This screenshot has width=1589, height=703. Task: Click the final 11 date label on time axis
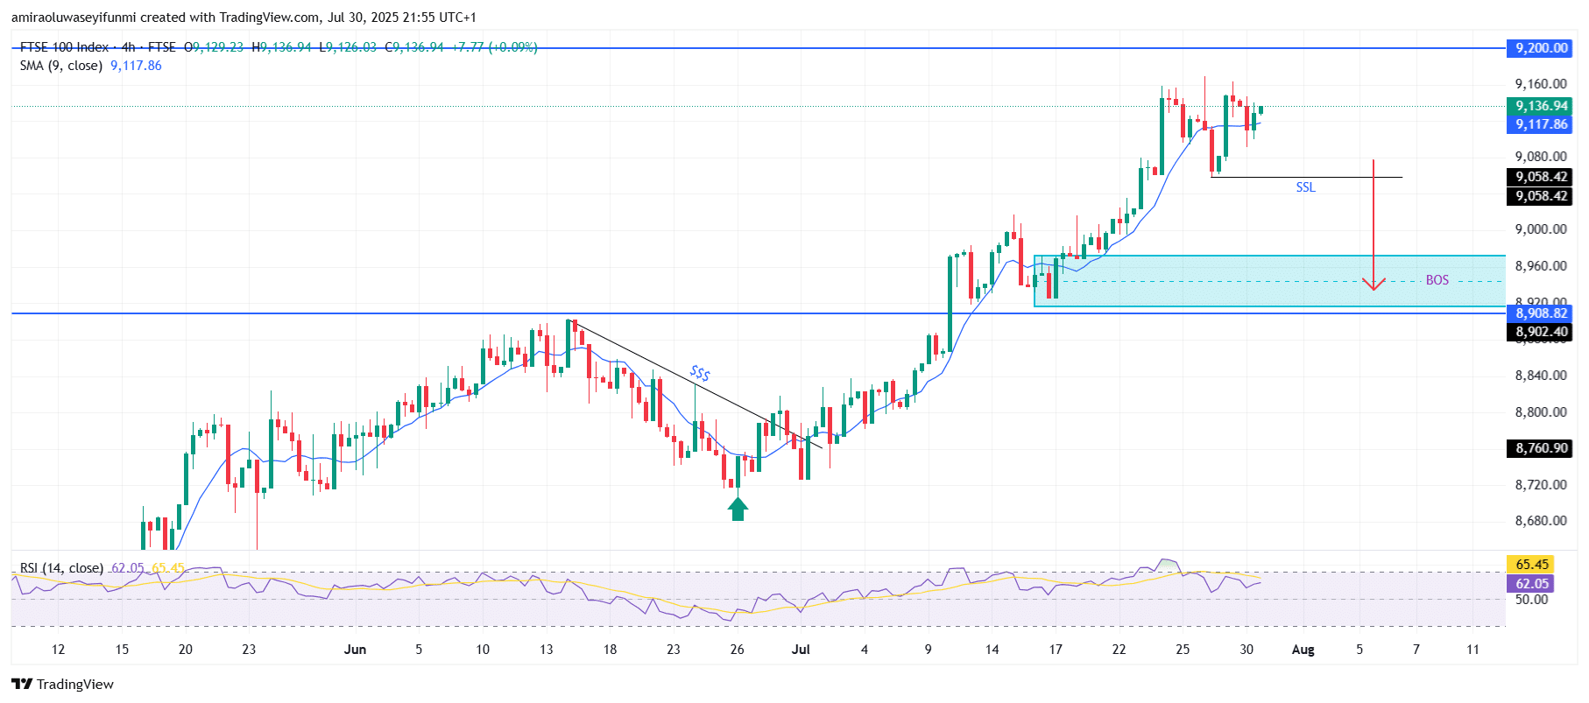tap(1472, 650)
